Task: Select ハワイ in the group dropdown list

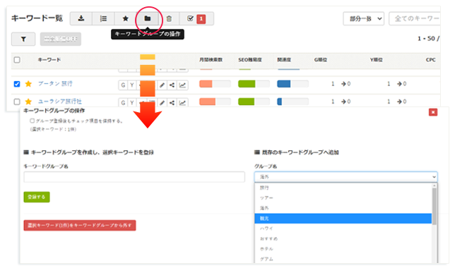Action: pos(343,229)
